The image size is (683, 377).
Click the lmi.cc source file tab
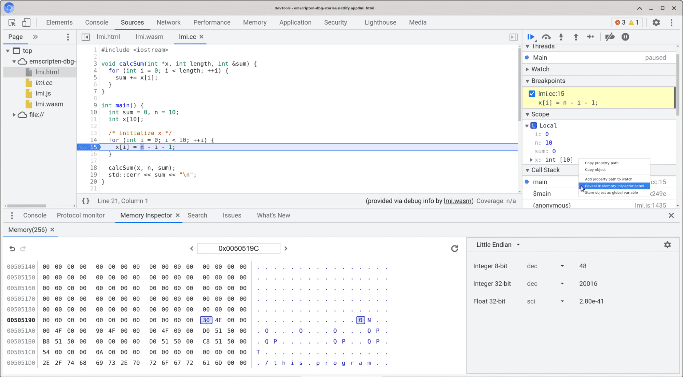[x=188, y=37]
